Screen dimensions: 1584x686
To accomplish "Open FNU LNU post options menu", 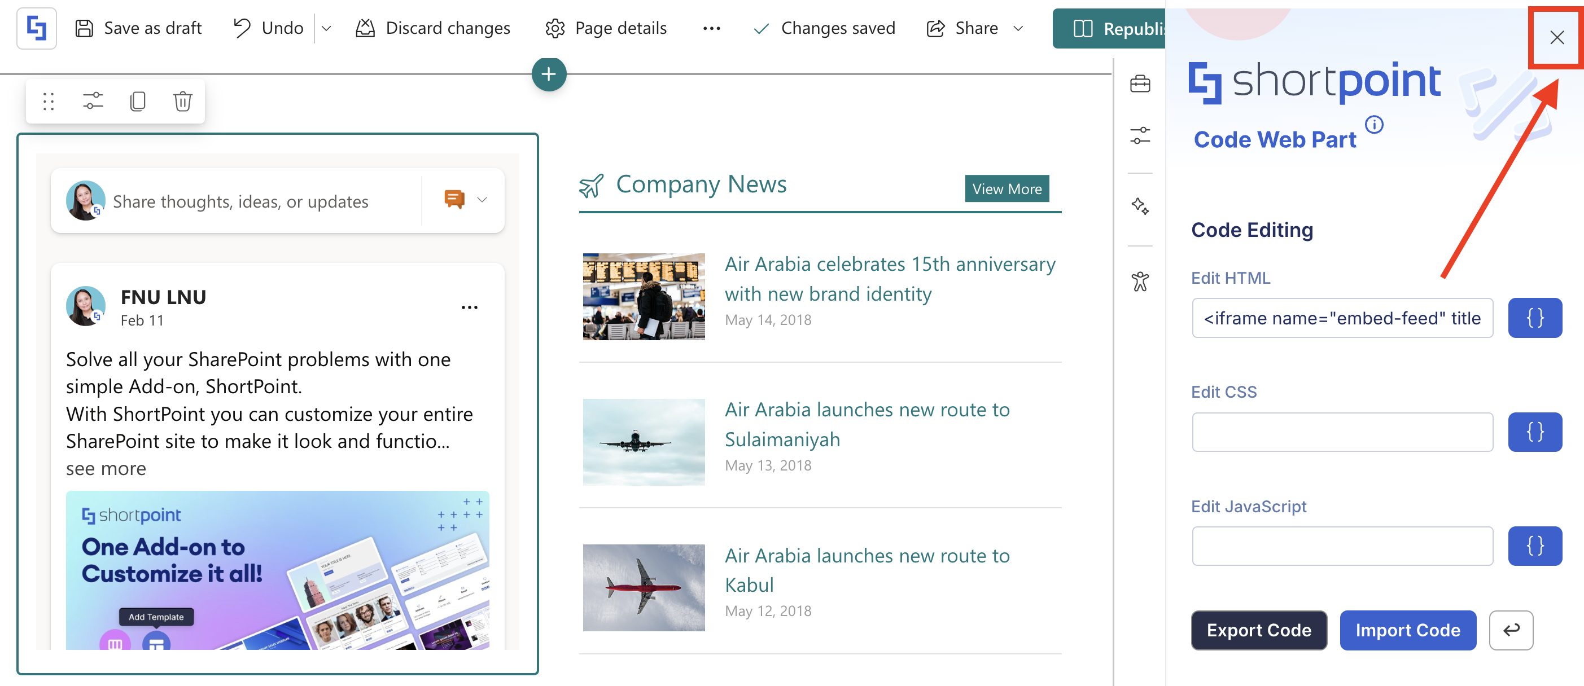I will click(469, 307).
